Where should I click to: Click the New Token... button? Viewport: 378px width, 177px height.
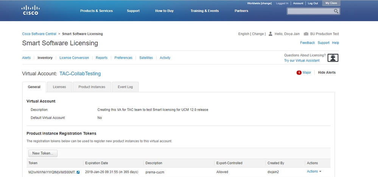(43, 153)
